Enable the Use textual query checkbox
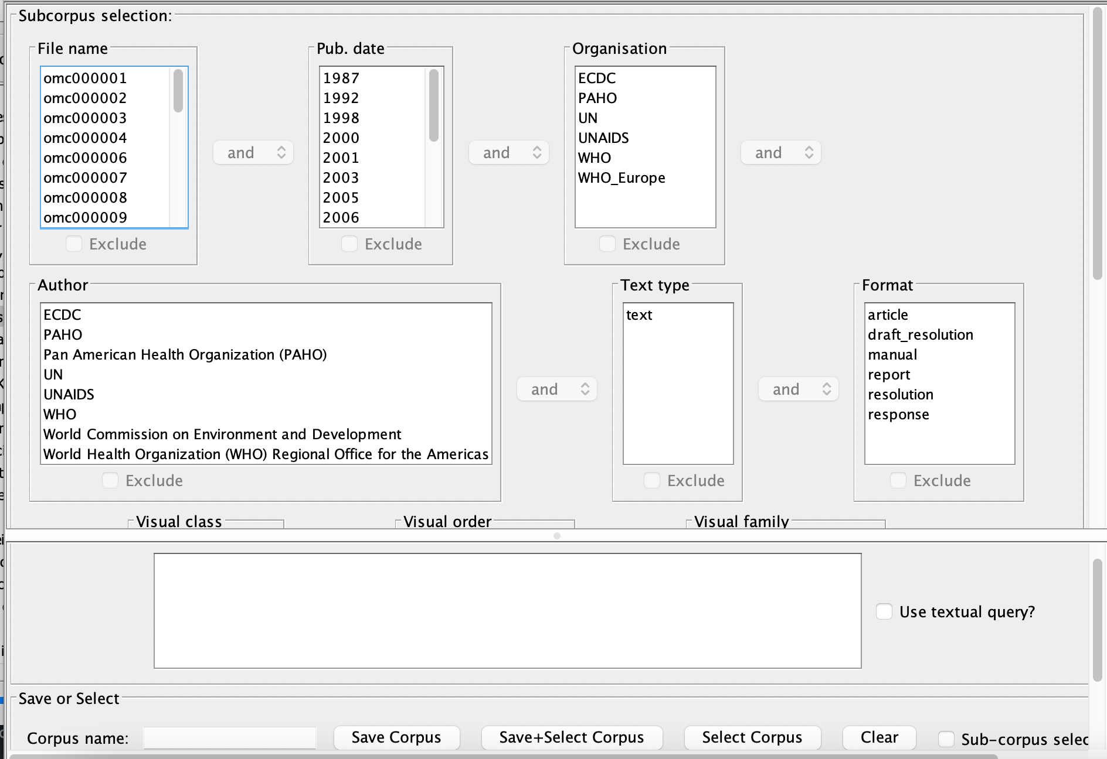This screenshot has width=1107, height=759. click(884, 611)
